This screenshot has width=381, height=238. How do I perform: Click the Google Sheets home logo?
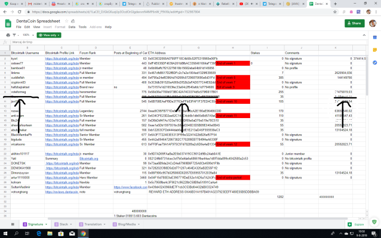(8, 23)
